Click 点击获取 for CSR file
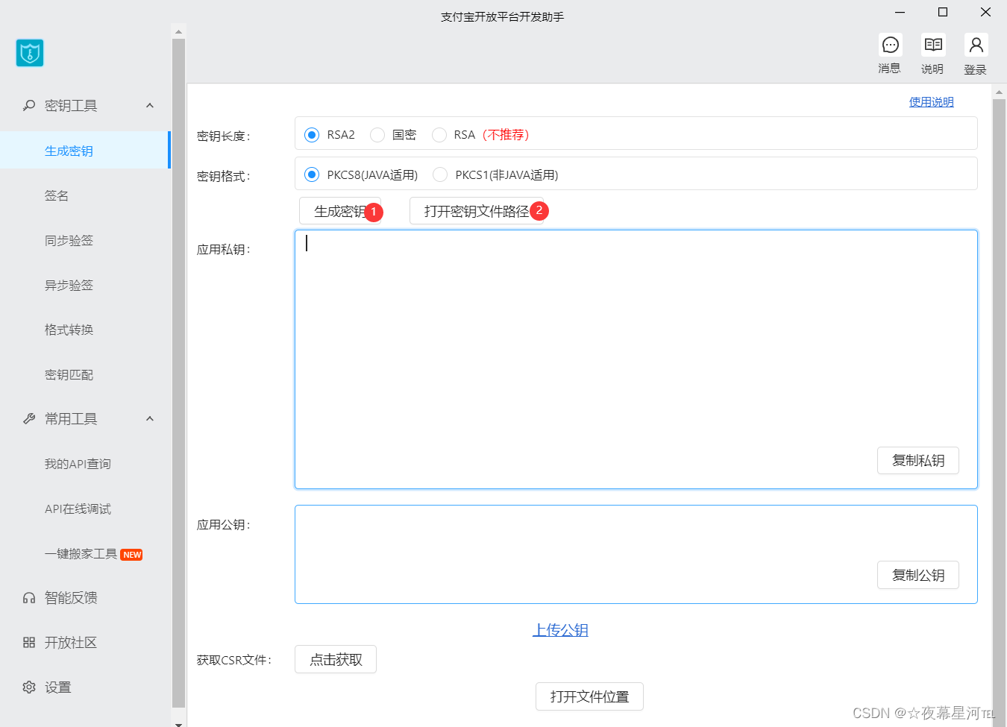 pos(336,659)
